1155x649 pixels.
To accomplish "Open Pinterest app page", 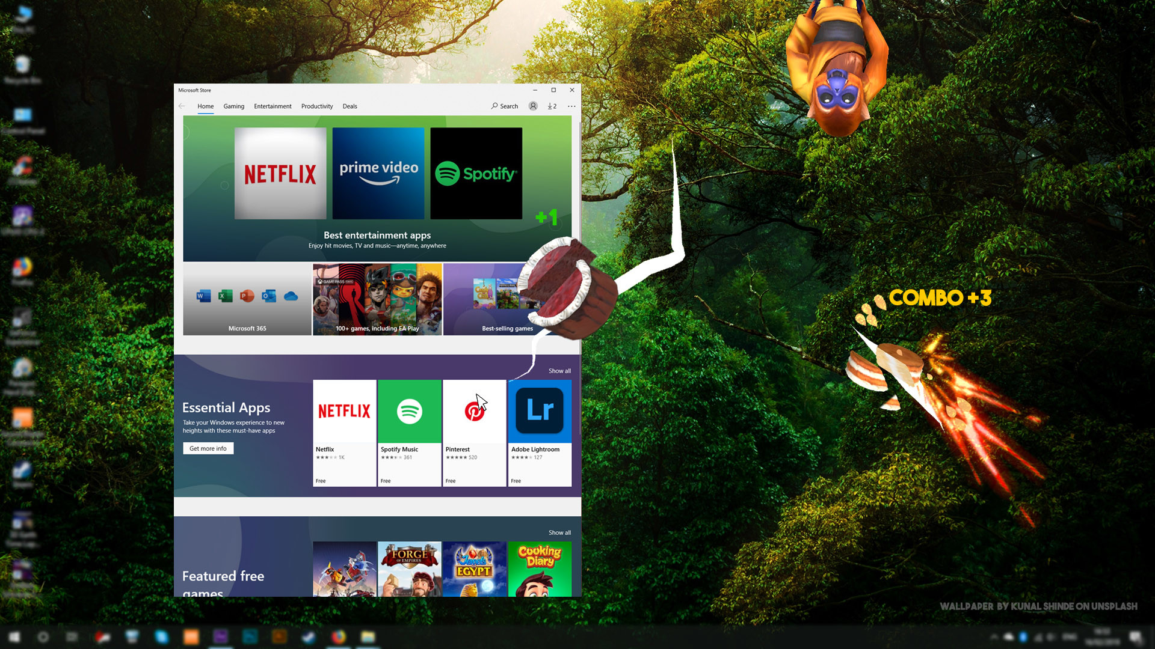I will pos(473,432).
